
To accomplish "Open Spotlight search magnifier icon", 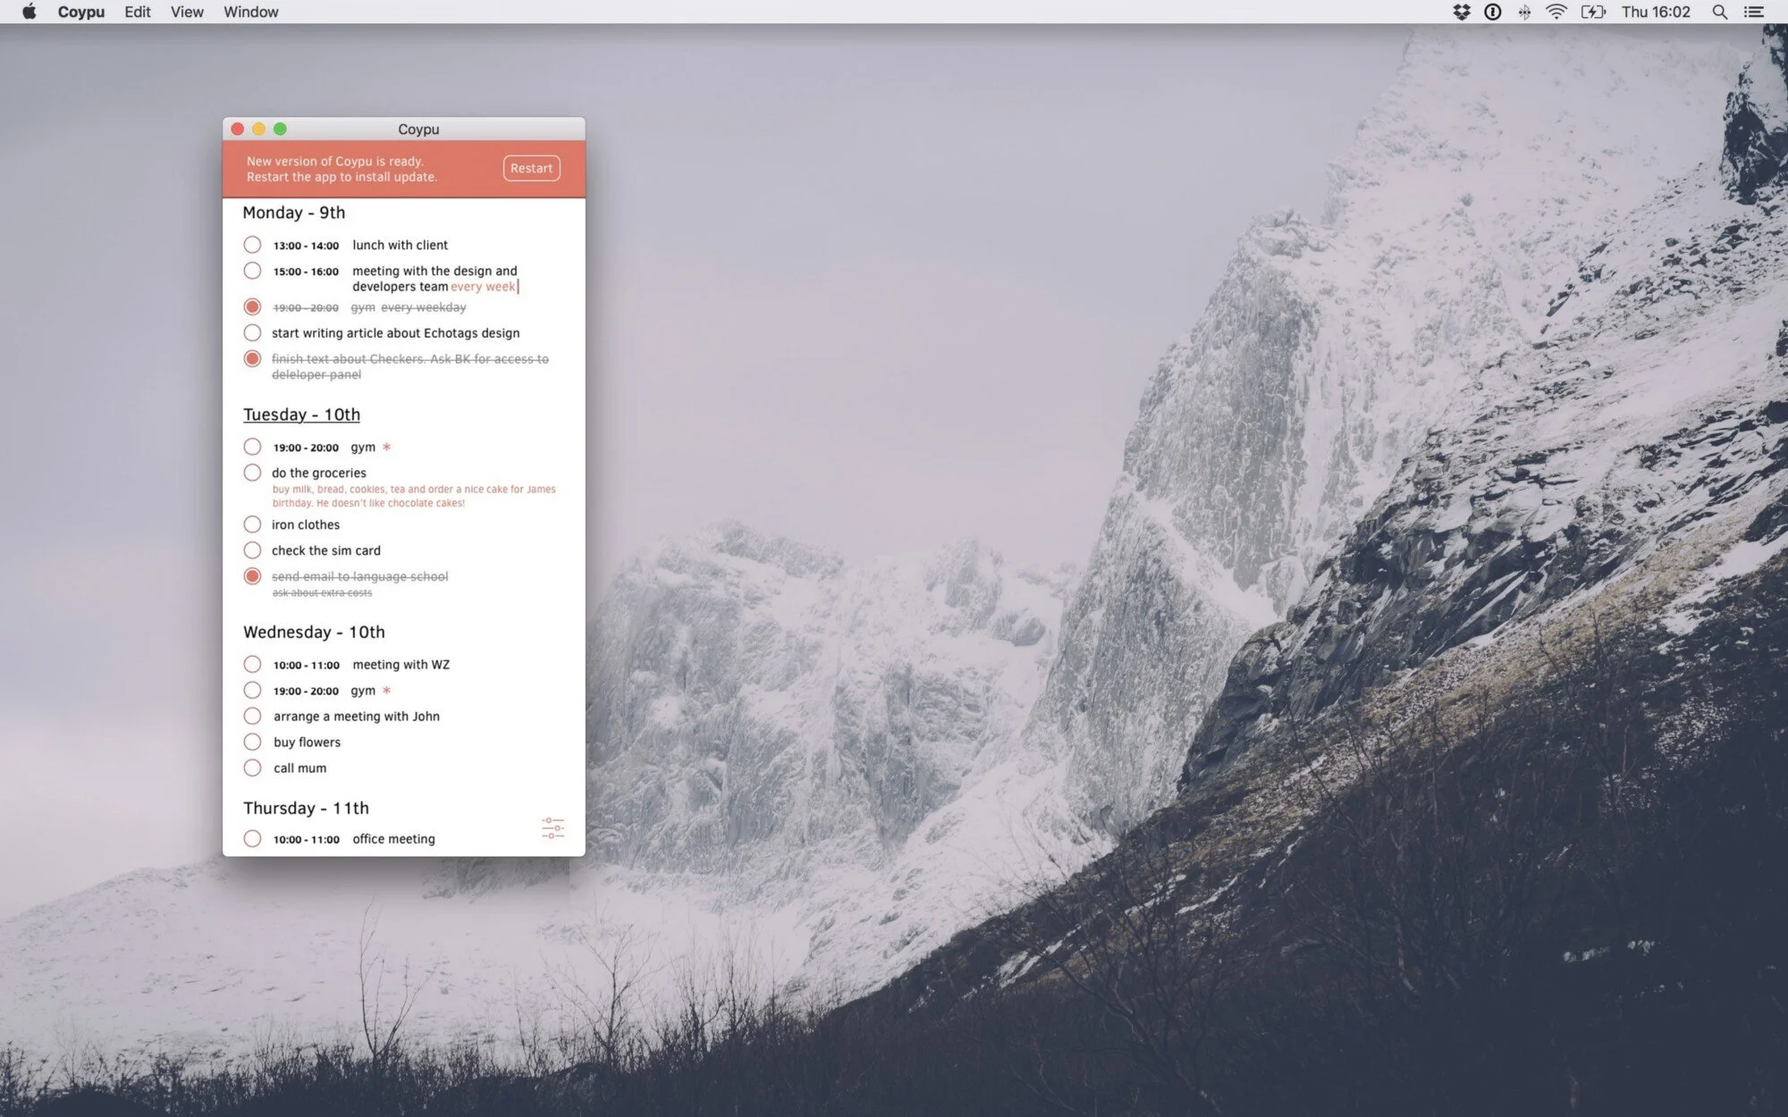I will [x=1719, y=12].
